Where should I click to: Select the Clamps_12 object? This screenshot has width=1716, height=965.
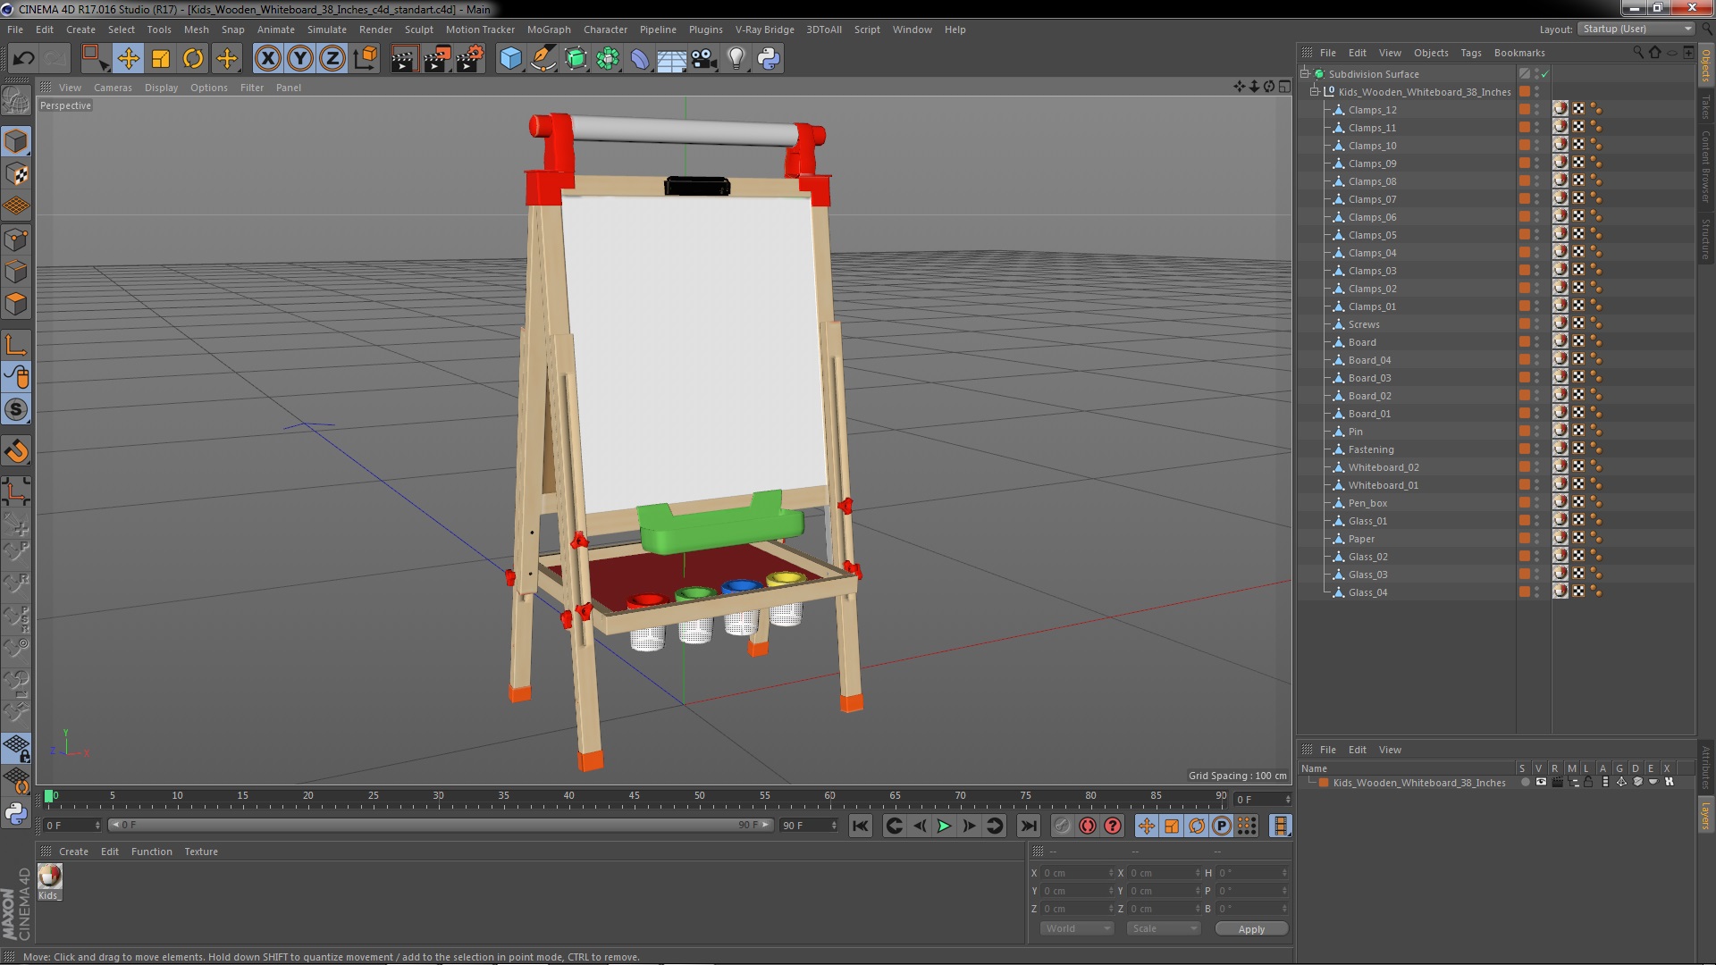1372,110
